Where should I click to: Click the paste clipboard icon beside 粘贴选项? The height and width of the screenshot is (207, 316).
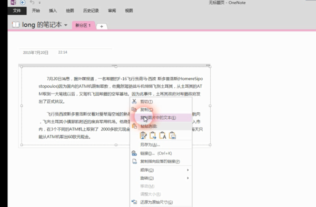click(x=134, y=126)
